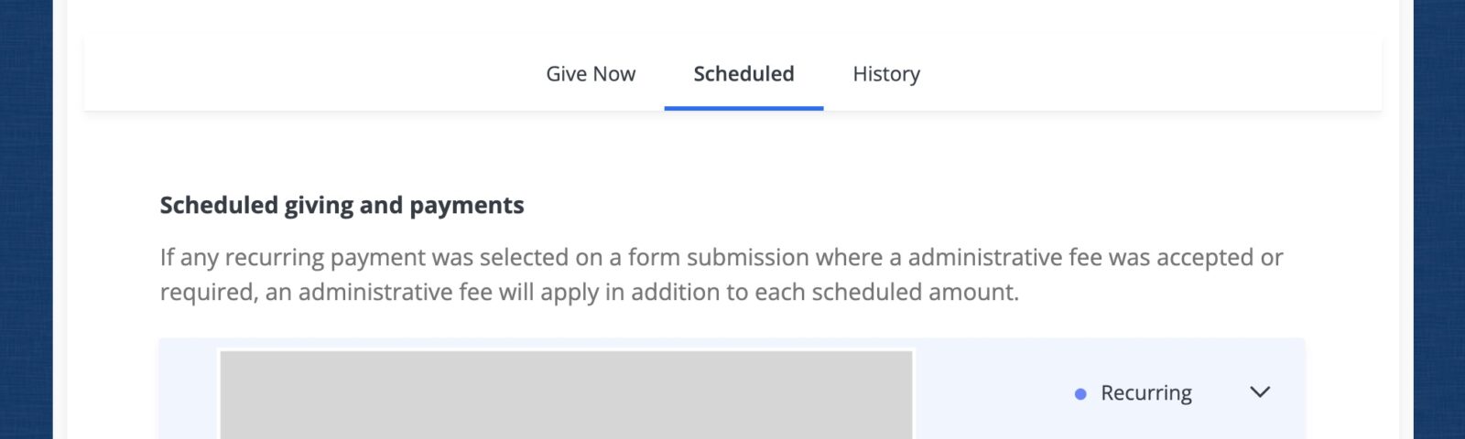
Task: Click the text line starting "required, an administrative"
Action: pyautogui.click(x=589, y=293)
